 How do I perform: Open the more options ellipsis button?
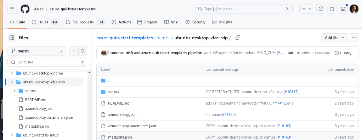354,38
